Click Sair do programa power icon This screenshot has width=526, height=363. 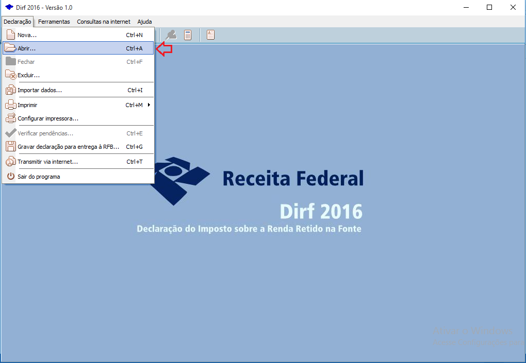[x=11, y=176]
